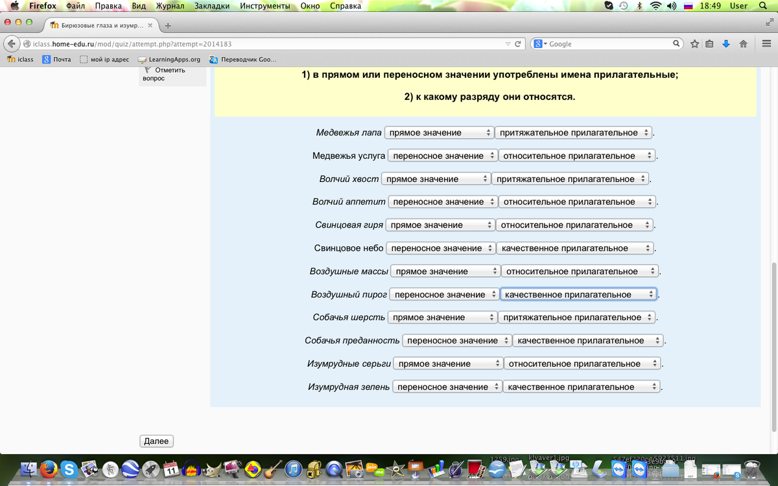The image size is (778, 486).
Task: Open adjective-type dropdown for Воздушный пирог
Action: coord(578,294)
